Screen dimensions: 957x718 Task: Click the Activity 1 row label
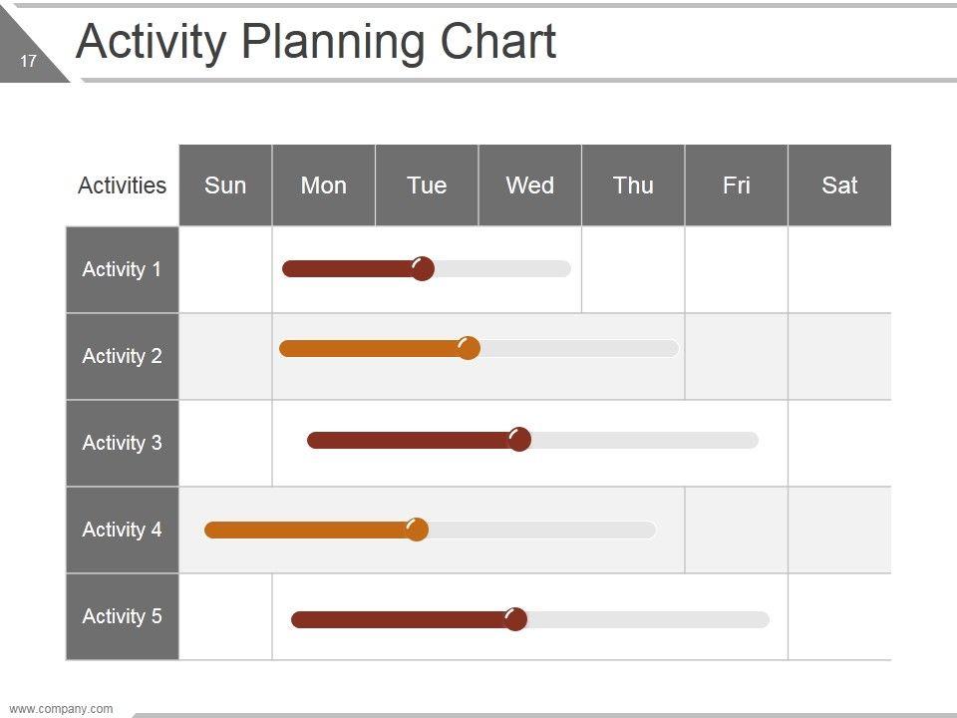point(122,269)
